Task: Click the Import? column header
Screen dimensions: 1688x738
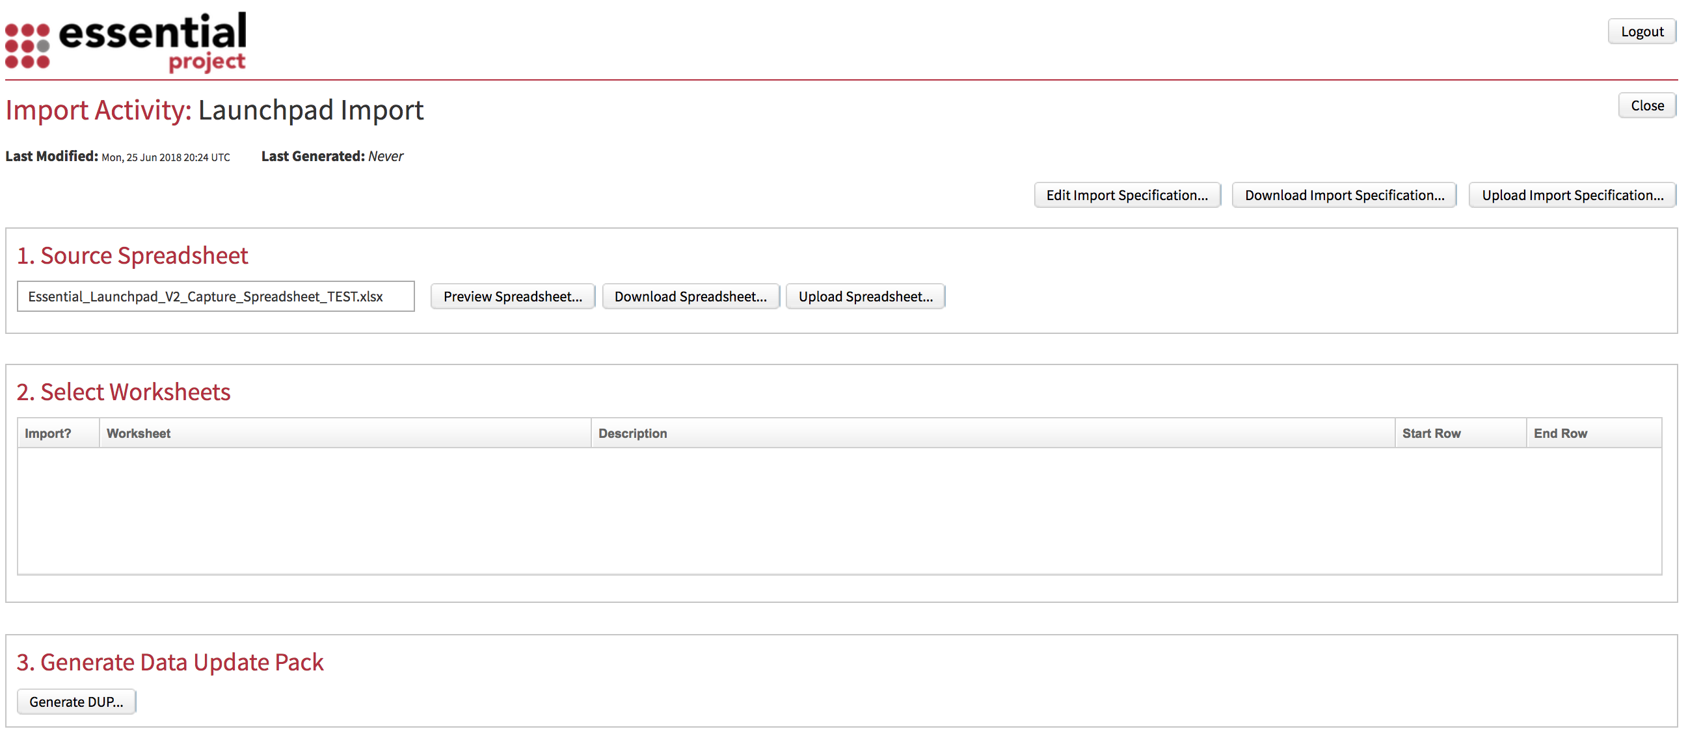Action: click(59, 433)
